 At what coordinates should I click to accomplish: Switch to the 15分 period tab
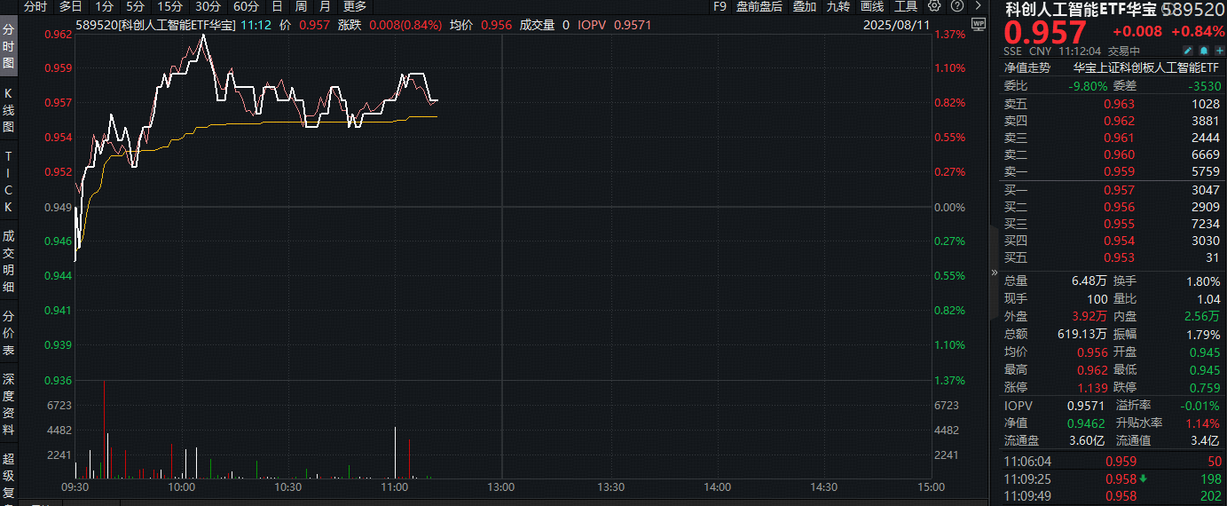coord(169,6)
